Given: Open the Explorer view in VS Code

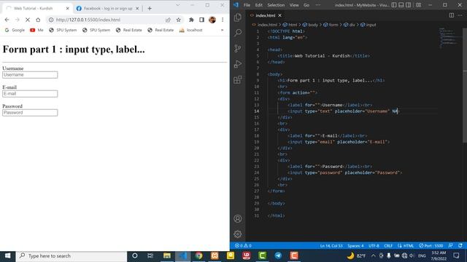Looking at the screenshot, I should (x=238, y=17).
